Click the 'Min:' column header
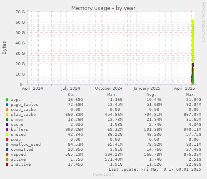 coord(112,95)
